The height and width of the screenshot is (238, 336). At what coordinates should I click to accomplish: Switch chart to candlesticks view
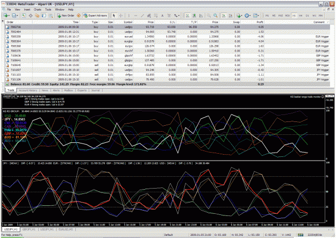[195, 16]
